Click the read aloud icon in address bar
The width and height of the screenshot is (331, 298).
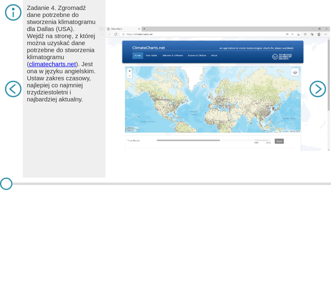point(287,34)
